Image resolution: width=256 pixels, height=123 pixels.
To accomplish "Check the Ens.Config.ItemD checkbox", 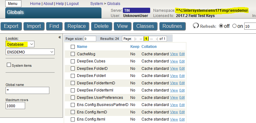I will [x=73, y=112].
